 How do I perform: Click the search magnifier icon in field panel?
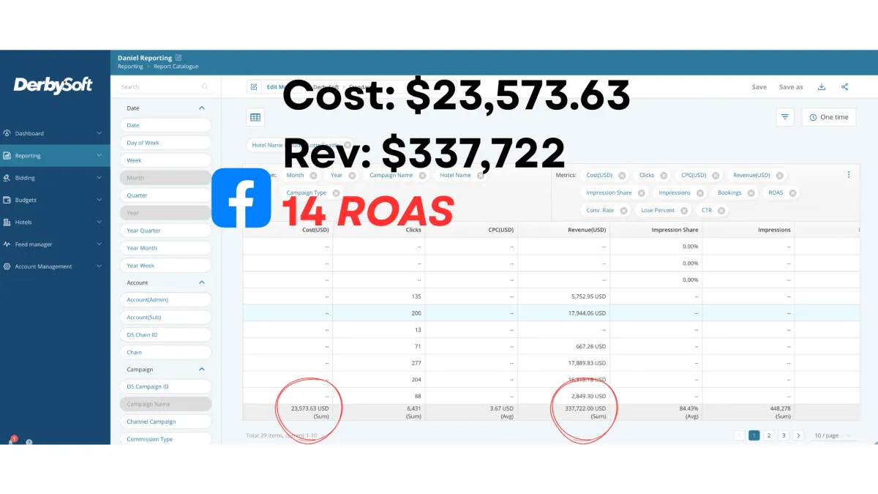pos(204,87)
